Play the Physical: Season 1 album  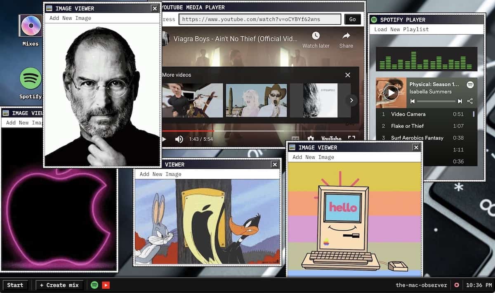(391, 92)
